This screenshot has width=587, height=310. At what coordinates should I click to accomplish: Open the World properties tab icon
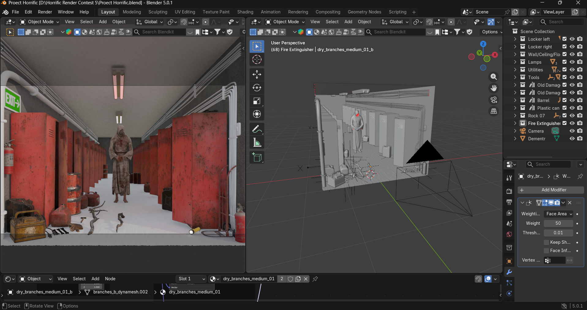[x=509, y=234]
